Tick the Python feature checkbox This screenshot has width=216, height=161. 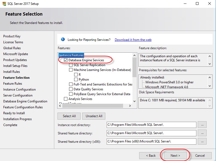click(76, 79)
